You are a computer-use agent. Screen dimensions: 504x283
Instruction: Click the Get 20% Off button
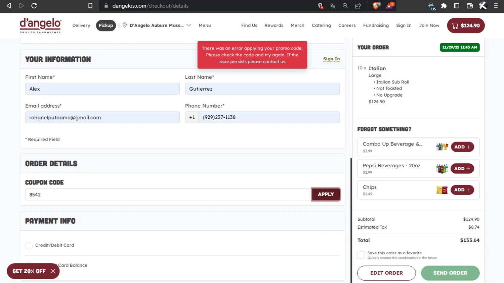[29, 271]
